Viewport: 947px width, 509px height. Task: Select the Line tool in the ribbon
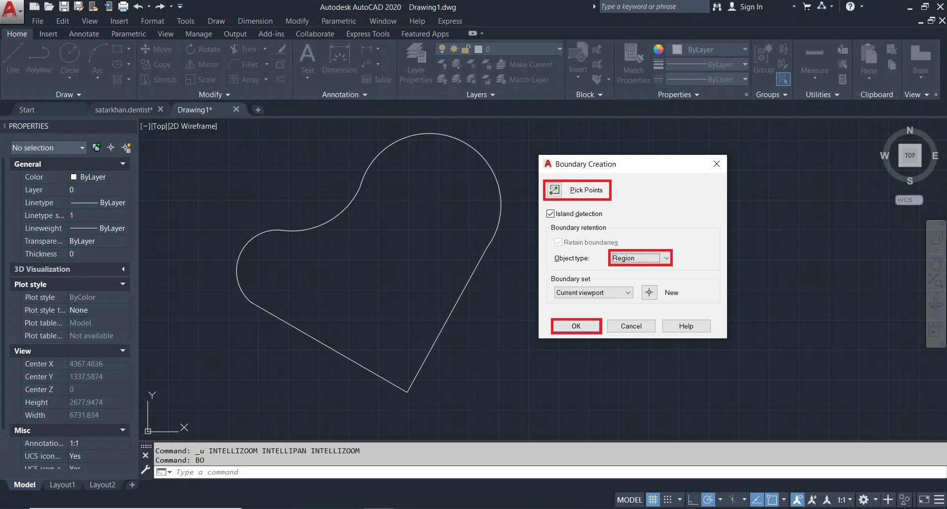tap(13, 57)
